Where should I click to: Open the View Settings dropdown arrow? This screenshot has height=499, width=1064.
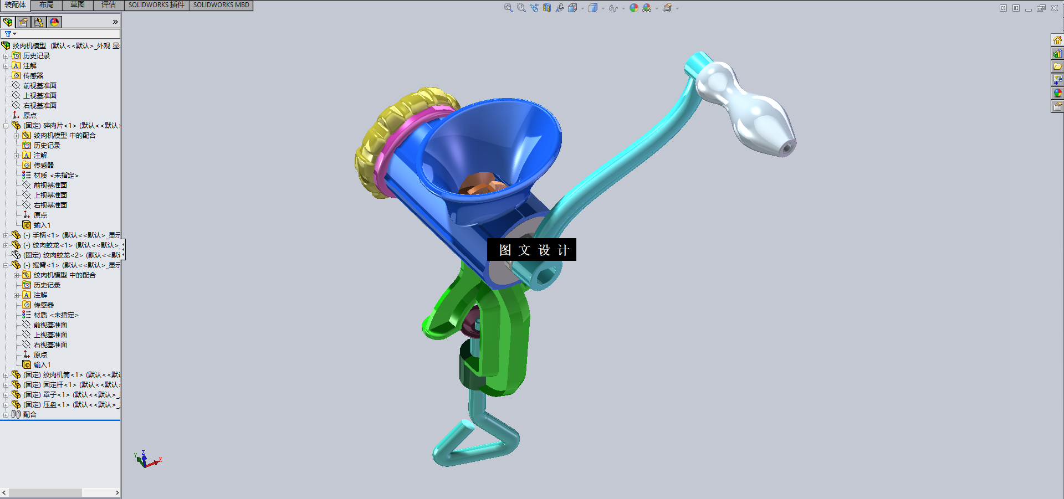pyautogui.click(x=677, y=8)
